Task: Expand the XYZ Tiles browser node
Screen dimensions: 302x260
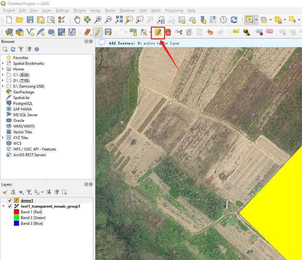Action: coord(3,138)
